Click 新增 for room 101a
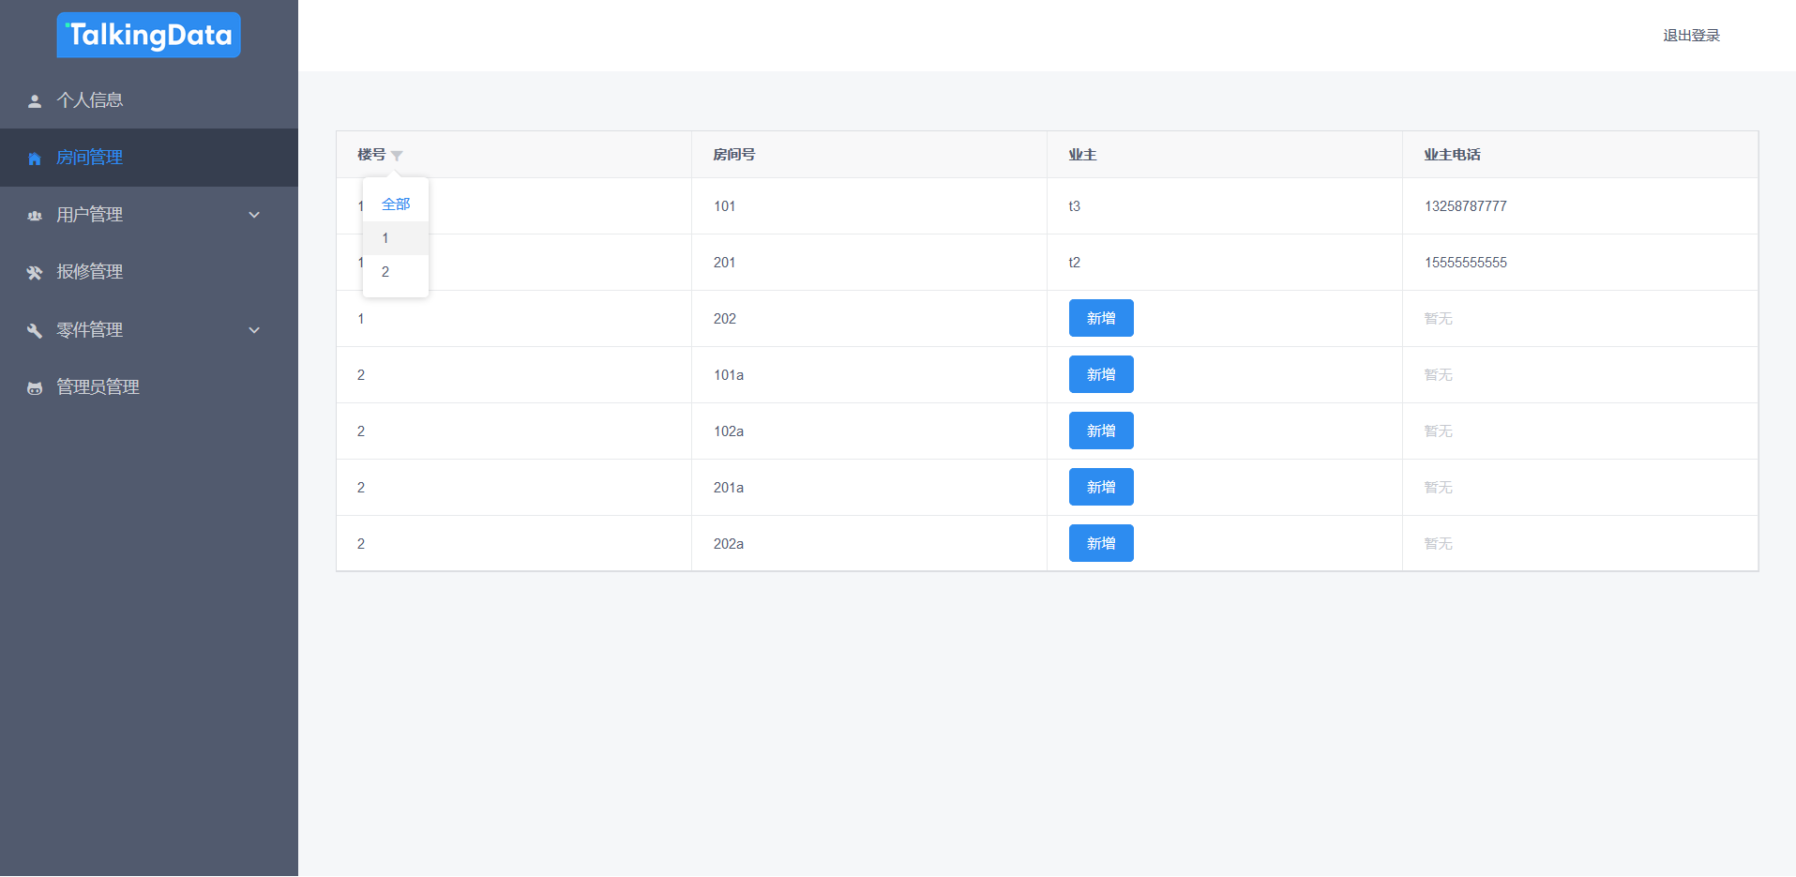This screenshot has height=877, width=1796. tap(1101, 374)
